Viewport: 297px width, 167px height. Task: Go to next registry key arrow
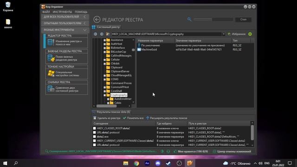pyautogui.click(x=102, y=34)
